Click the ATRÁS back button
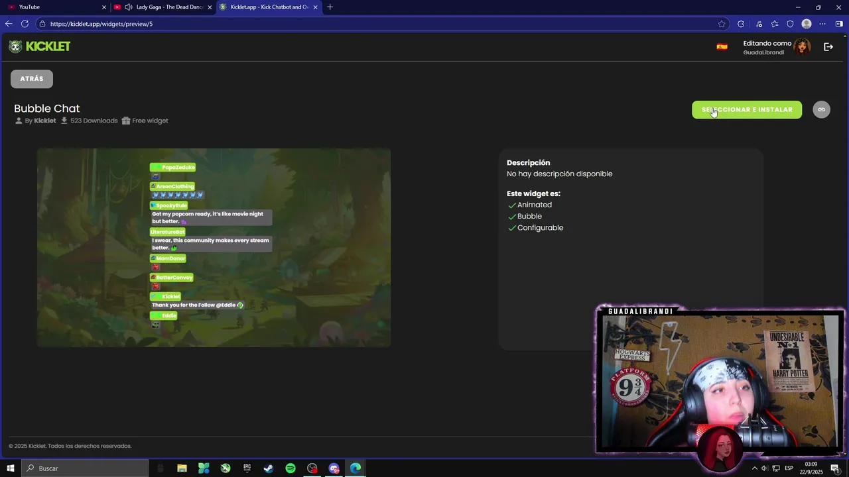 [x=32, y=79]
